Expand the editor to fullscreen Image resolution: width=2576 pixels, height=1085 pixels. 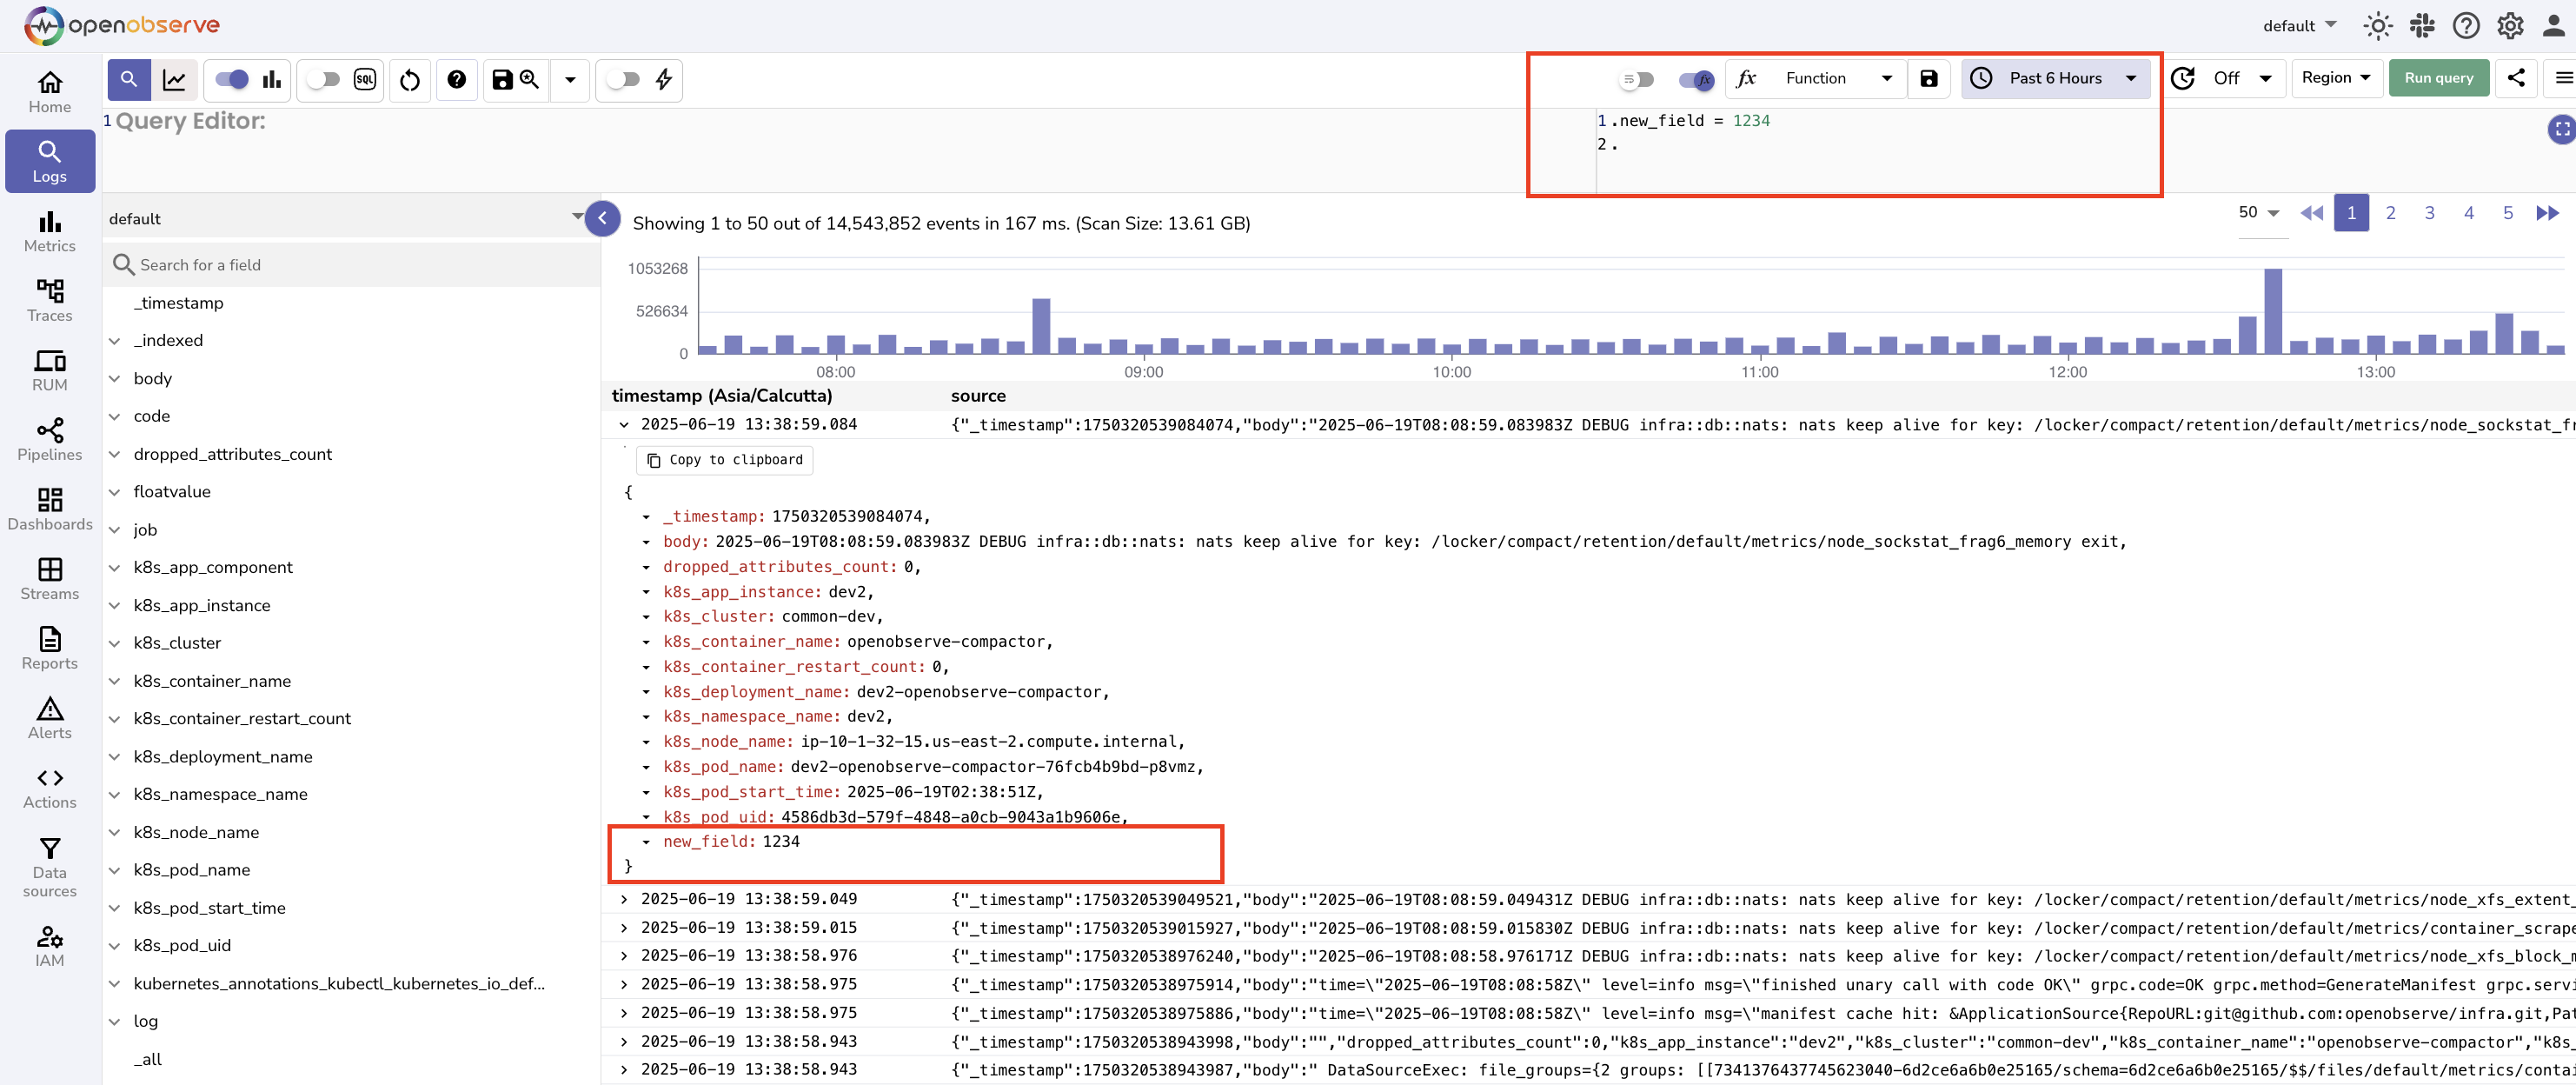point(2561,129)
